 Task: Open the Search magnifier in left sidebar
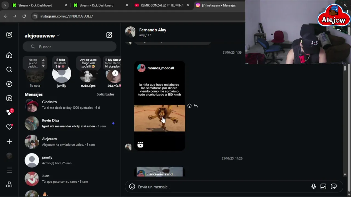point(9,70)
